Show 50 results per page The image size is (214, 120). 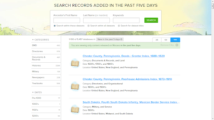point(166,40)
